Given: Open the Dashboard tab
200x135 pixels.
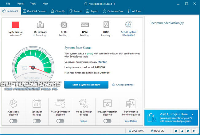Looking at the screenshot, I should (x=10, y=11).
